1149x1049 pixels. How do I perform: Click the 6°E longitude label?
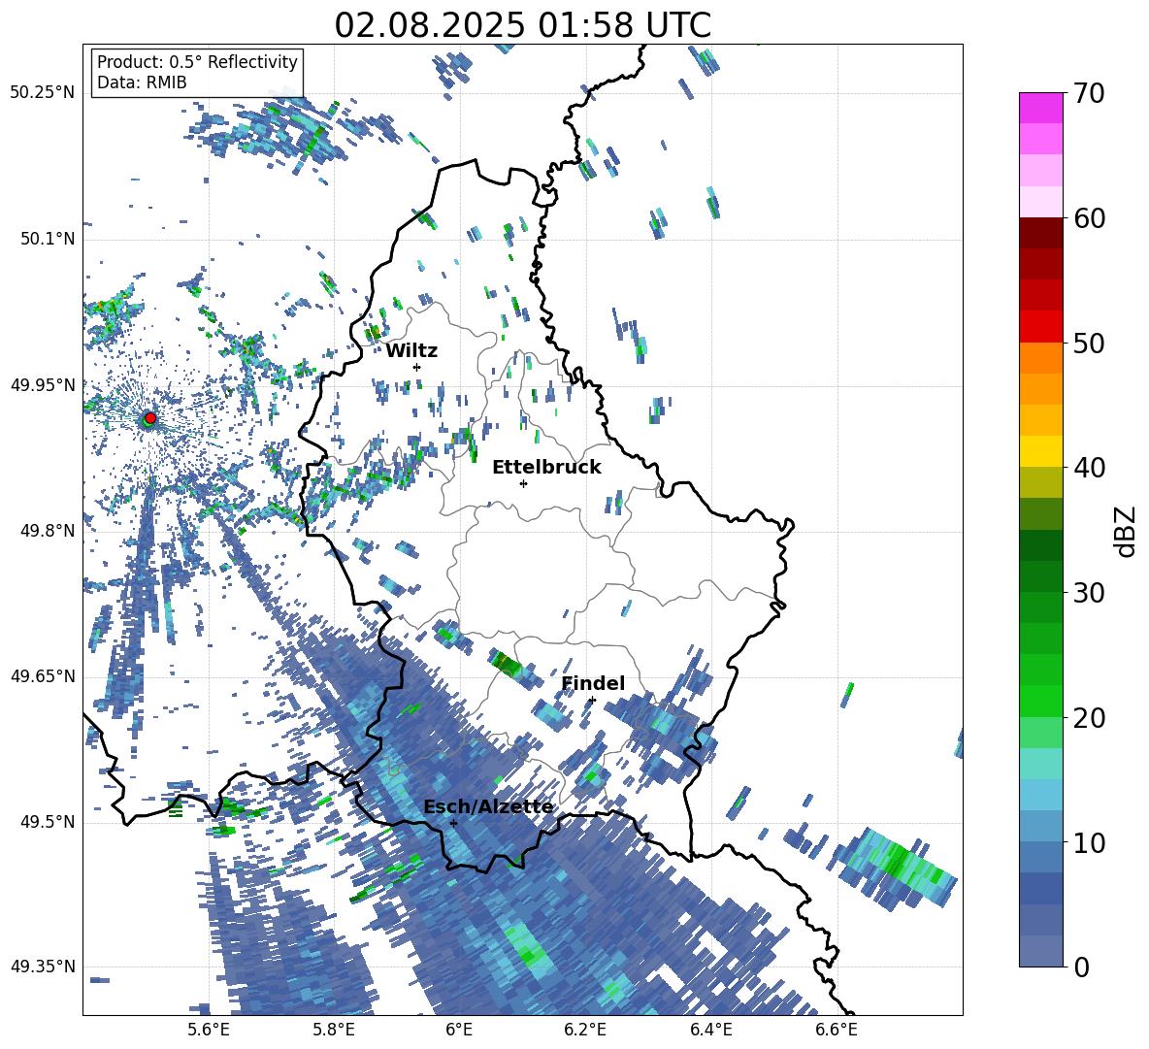[x=459, y=1030]
